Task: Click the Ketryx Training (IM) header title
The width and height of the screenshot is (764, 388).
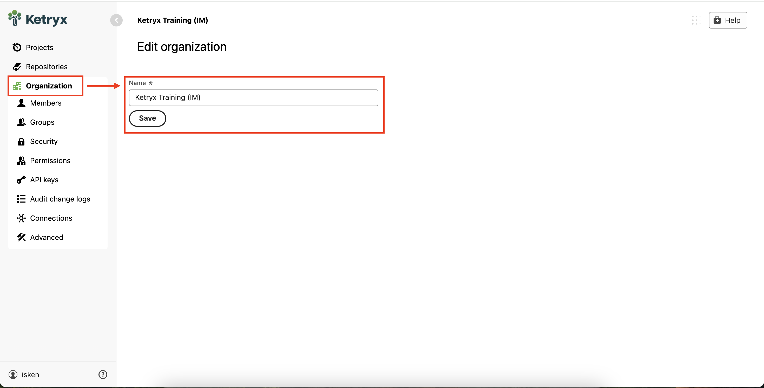Action: tap(173, 20)
